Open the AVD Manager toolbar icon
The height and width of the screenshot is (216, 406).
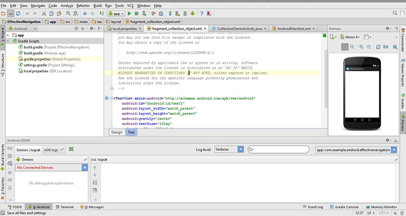177,13
